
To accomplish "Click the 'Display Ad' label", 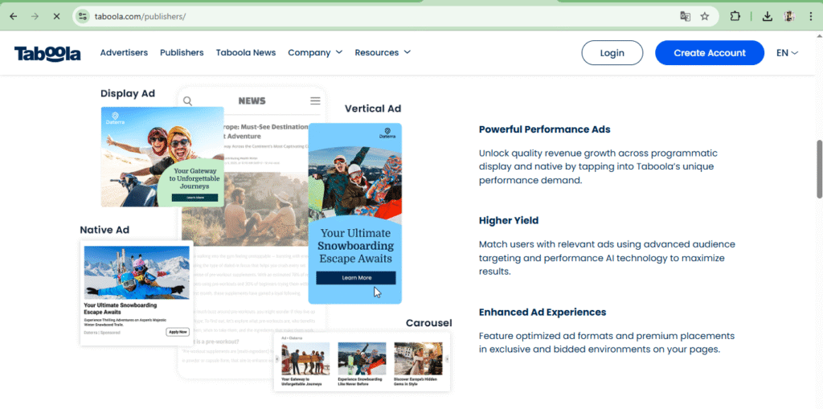I will coord(128,93).
